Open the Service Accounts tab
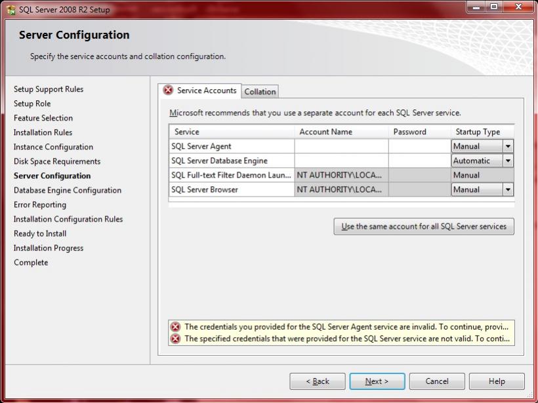This screenshot has width=538, height=403. [x=199, y=91]
